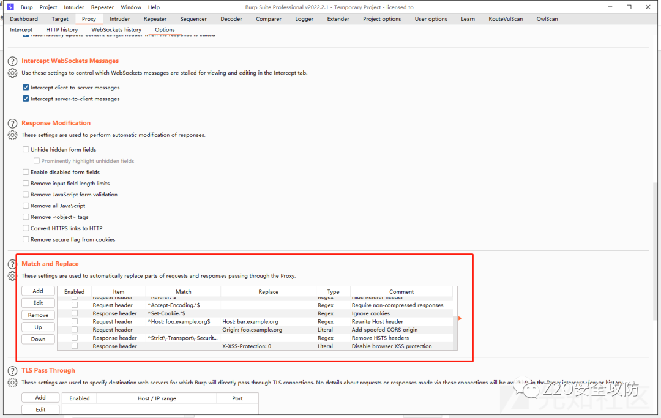The image size is (661, 418).
Task: Switch to the Sequencer tab
Action: [193, 19]
